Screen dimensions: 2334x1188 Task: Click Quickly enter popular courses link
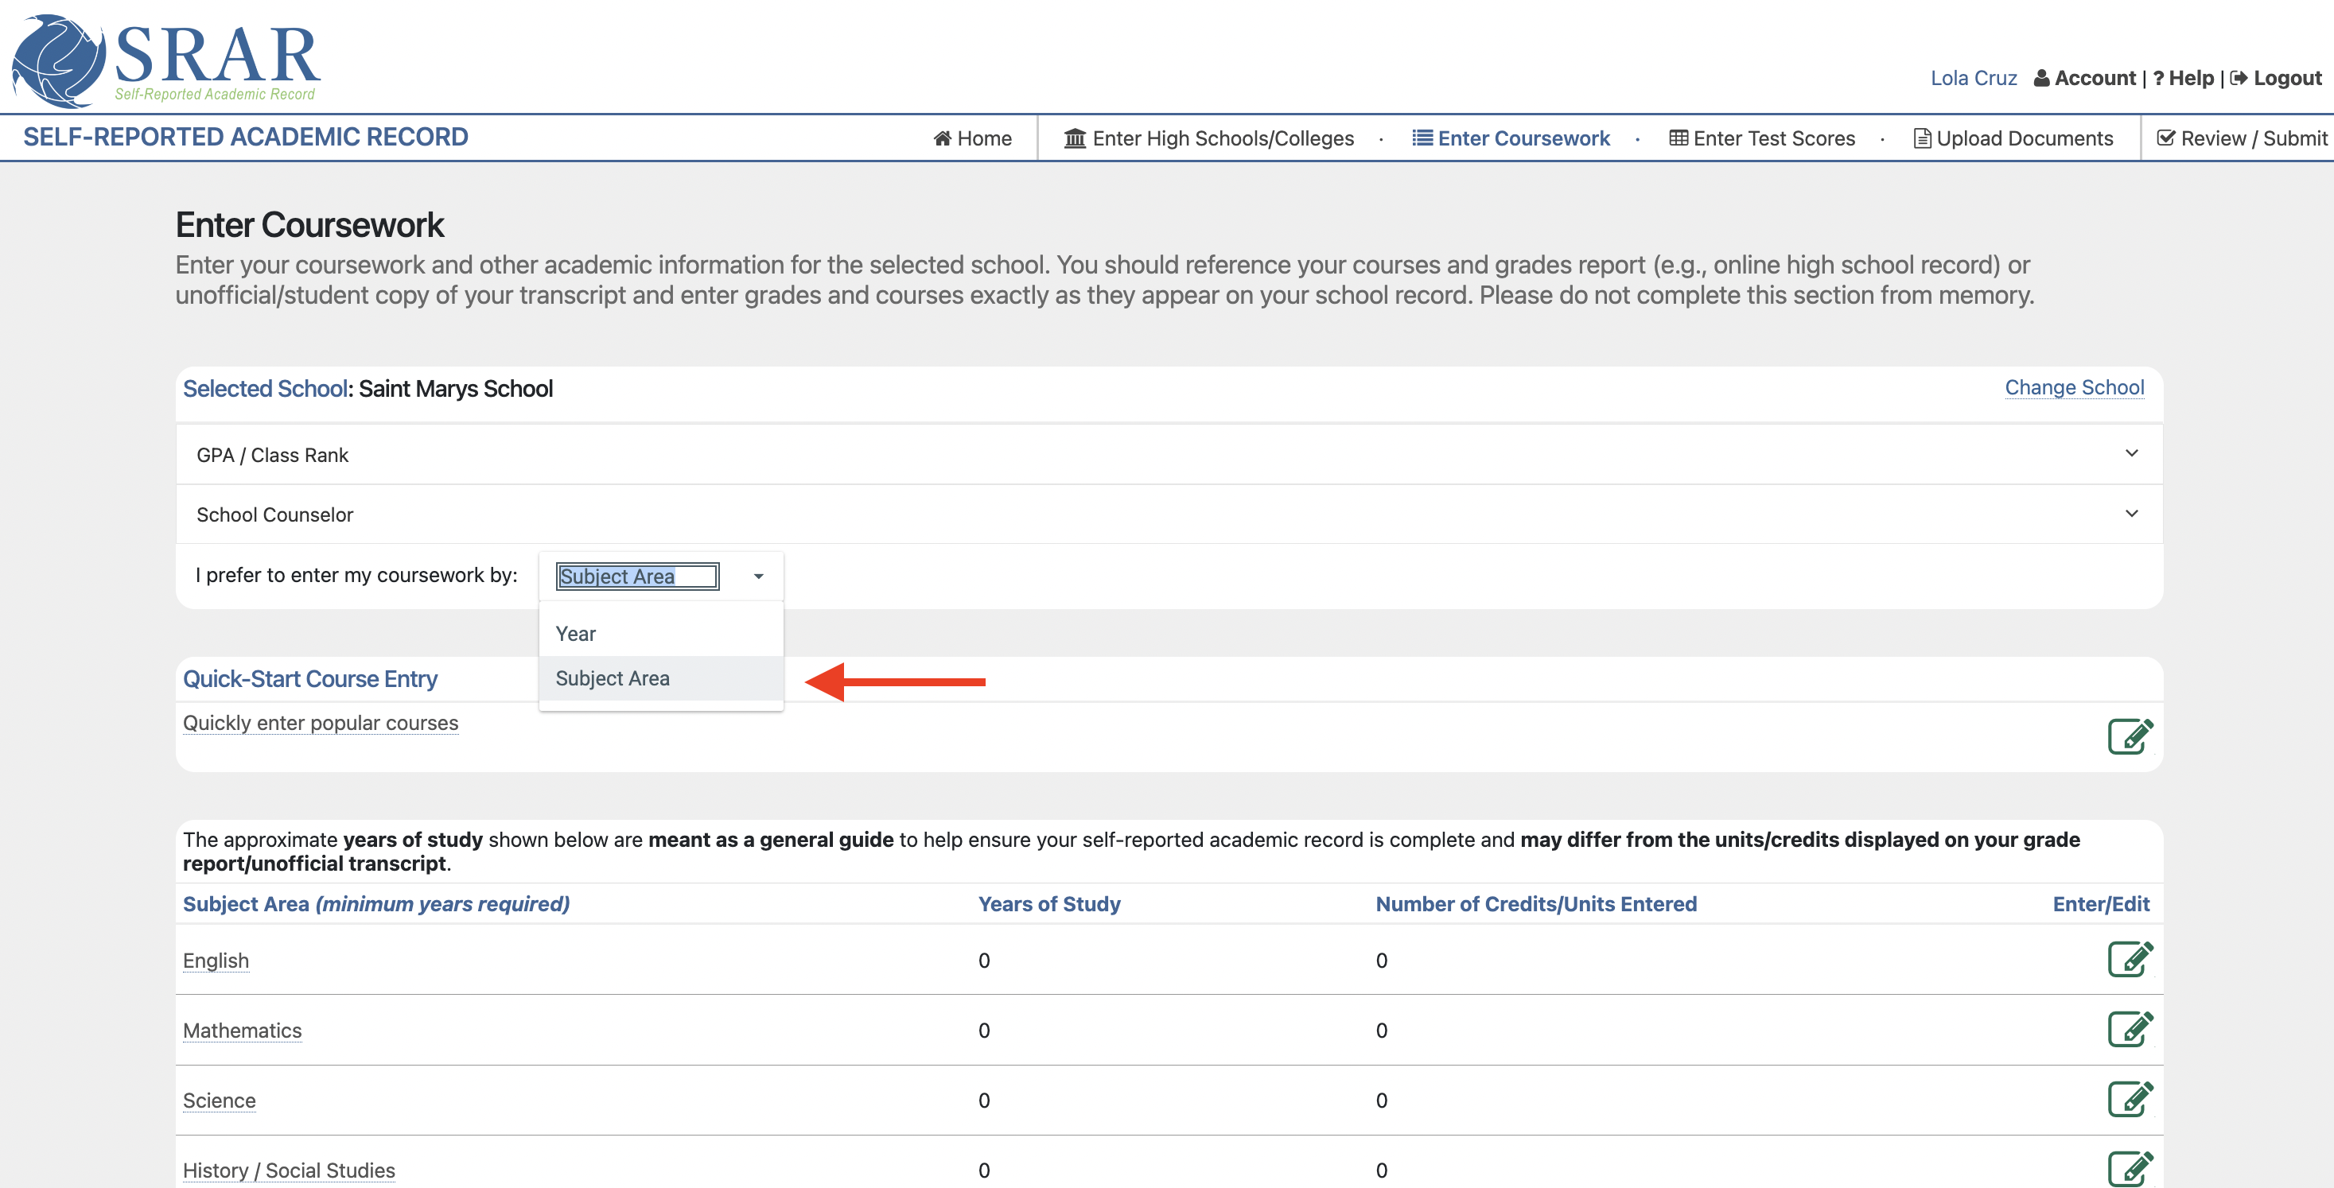pyautogui.click(x=321, y=723)
